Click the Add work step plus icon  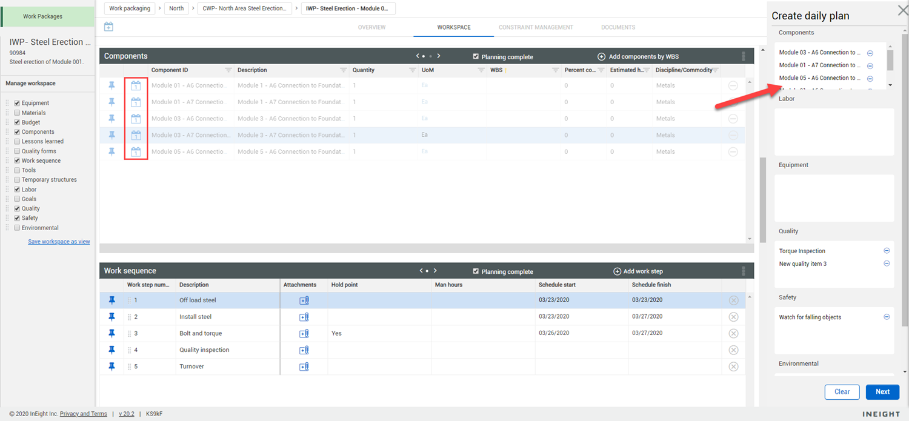pyautogui.click(x=617, y=271)
